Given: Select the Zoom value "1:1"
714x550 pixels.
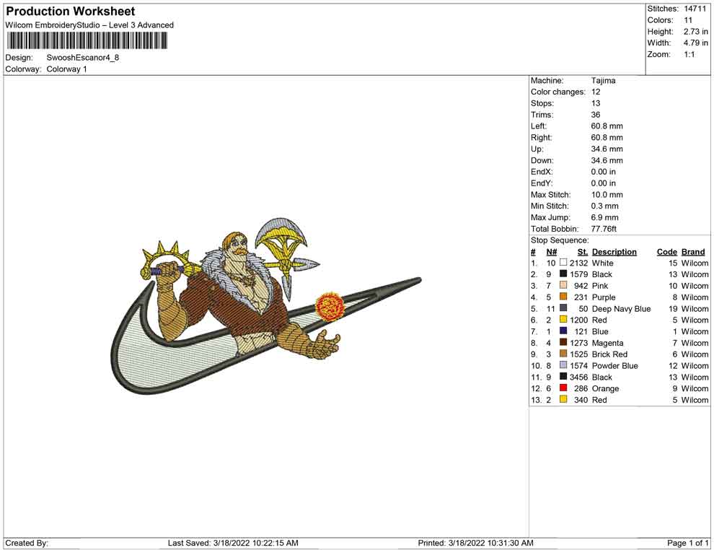Looking at the screenshot, I should (689, 54).
